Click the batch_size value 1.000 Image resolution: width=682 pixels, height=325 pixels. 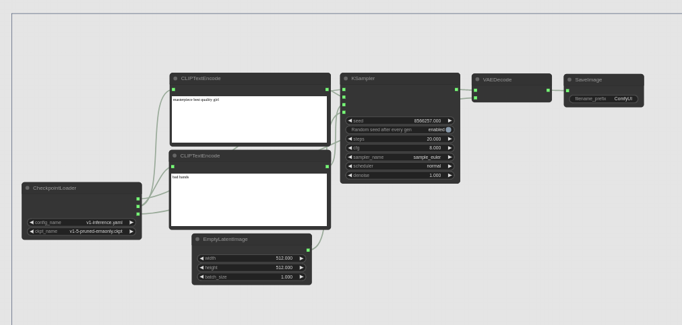click(x=286, y=277)
